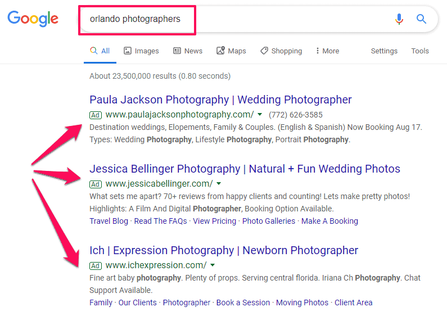Expand dropdown arrow beside ichexpression.com

click(213, 265)
